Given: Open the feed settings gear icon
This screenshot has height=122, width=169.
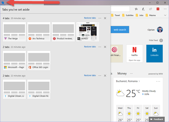Looking at the screenshot, I should pos(161,40).
